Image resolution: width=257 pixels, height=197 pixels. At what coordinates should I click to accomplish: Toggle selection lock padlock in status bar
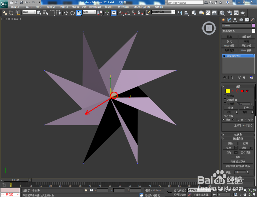click(86, 190)
